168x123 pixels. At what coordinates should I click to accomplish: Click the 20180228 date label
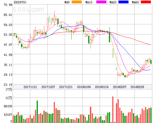tap(137, 87)
